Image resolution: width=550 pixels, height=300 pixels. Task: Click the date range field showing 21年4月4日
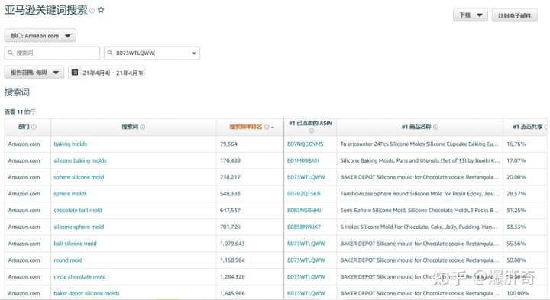click(113, 73)
